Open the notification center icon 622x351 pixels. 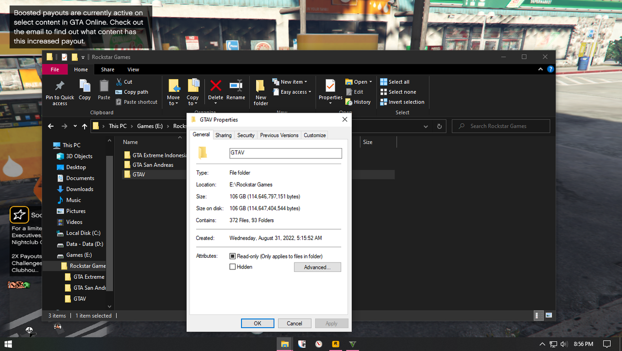(x=606, y=344)
